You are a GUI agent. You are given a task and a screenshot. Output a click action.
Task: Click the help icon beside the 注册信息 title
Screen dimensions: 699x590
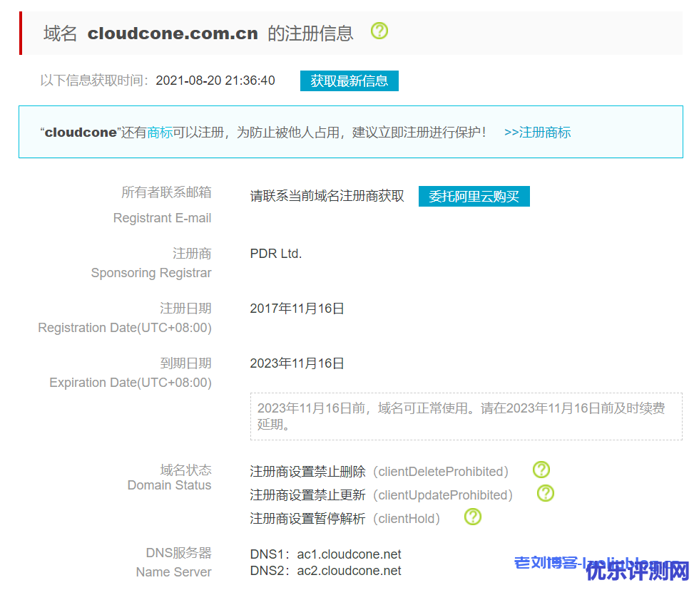tap(379, 31)
